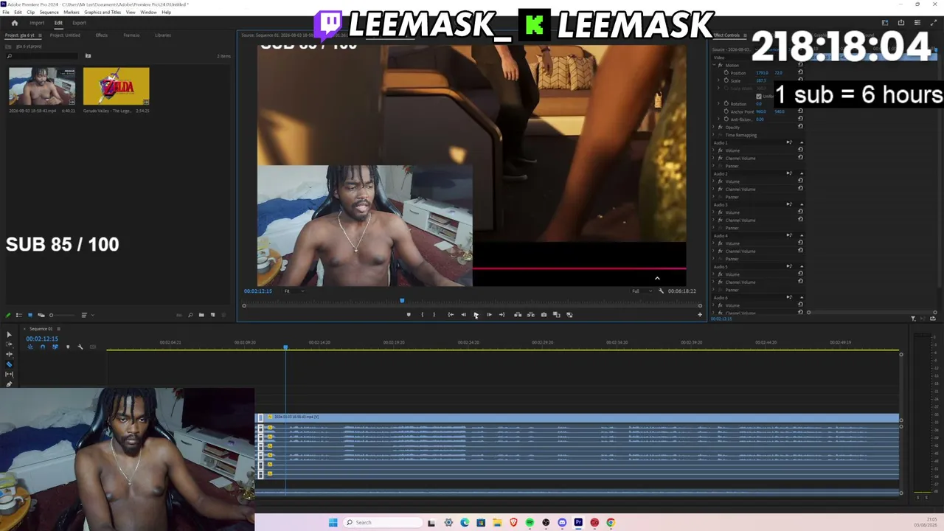
Task: Toggle Rotation stopwatch animation
Action: tap(726, 104)
